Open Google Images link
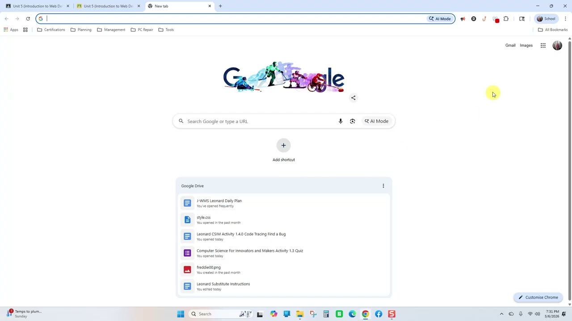 (526, 45)
